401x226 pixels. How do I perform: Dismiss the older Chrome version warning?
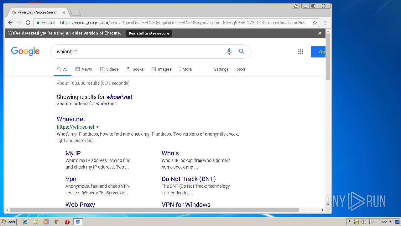[x=320, y=33]
